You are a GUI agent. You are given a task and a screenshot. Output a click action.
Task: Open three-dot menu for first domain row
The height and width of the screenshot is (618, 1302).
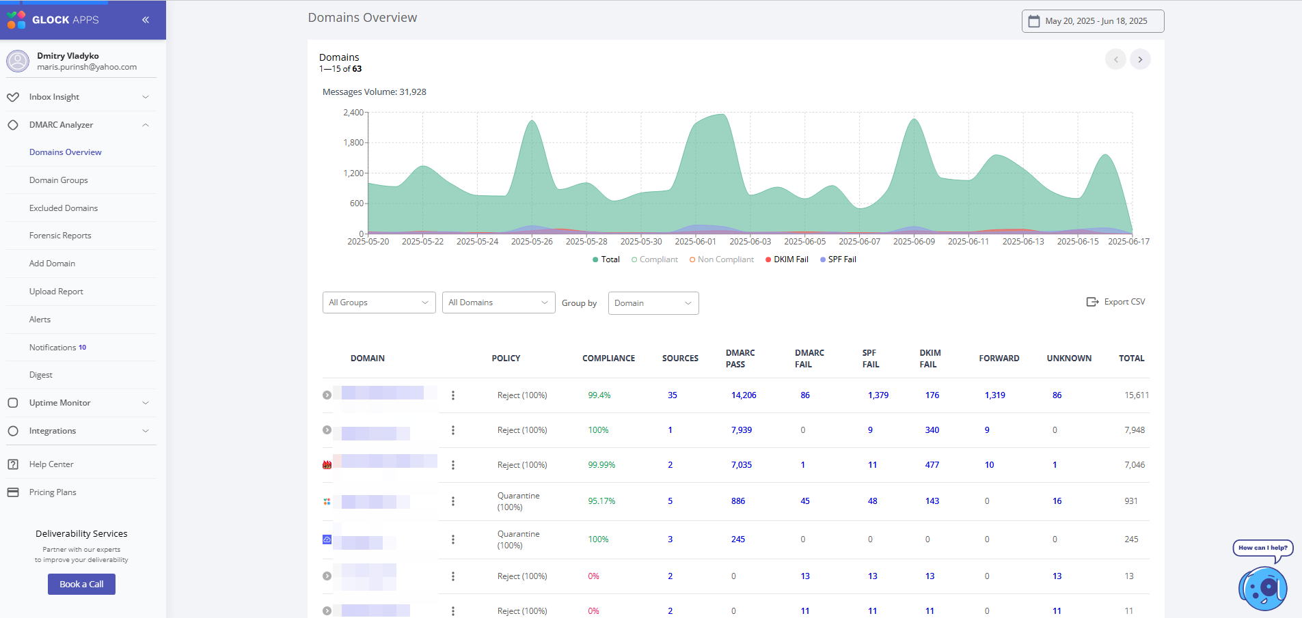[453, 395]
